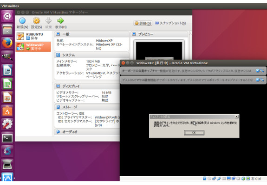Click shared folders icon in VM status bar
267x185 pixels.
click(x=224, y=179)
